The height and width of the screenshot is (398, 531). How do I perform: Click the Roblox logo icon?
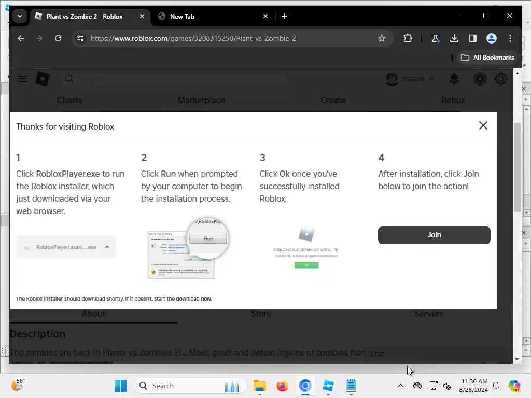[x=43, y=79]
